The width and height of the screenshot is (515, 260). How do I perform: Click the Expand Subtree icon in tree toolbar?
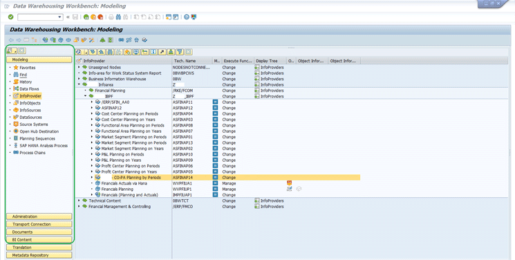tap(93, 52)
